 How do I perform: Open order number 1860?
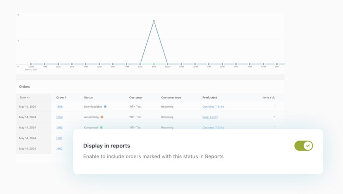click(x=59, y=128)
